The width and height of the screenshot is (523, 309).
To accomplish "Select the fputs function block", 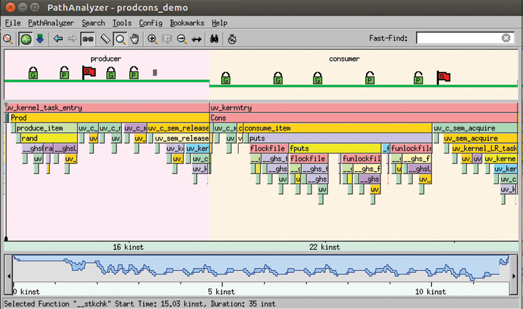I will [x=335, y=149].
